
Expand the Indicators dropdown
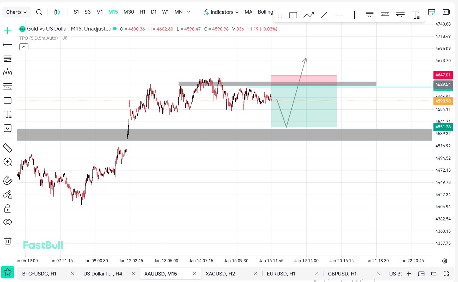coord(221,12)
